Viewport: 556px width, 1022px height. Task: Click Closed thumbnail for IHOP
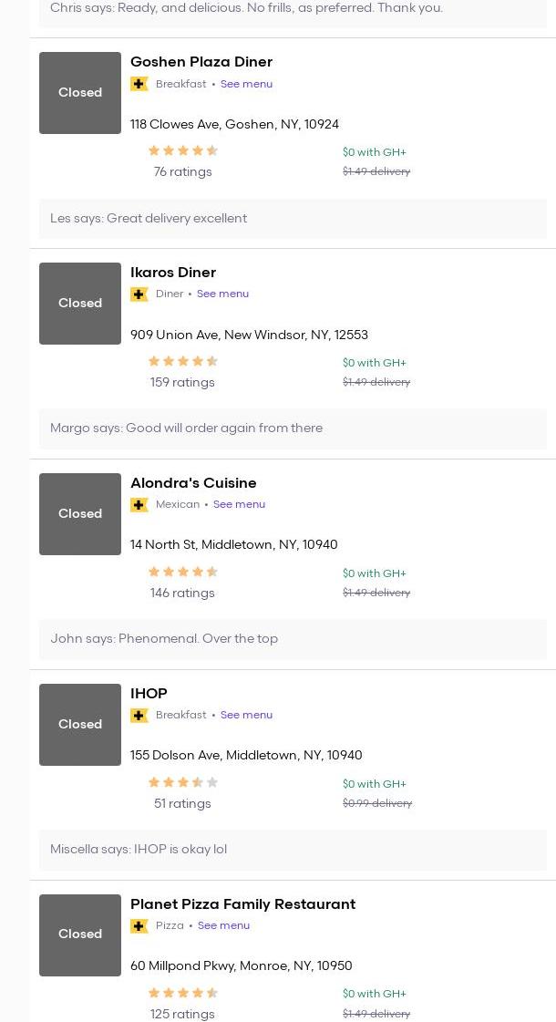80,725
